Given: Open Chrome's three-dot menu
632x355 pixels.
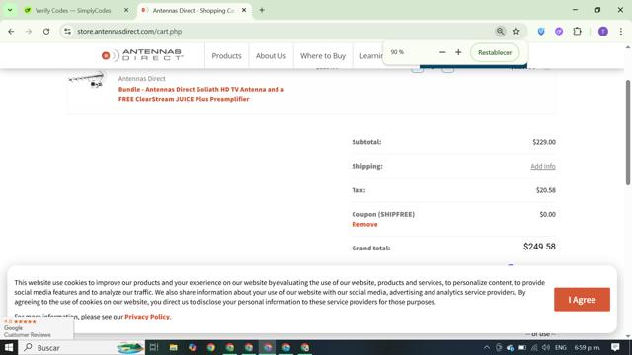Looking at the screenshot, I should [x=621, y=31].
